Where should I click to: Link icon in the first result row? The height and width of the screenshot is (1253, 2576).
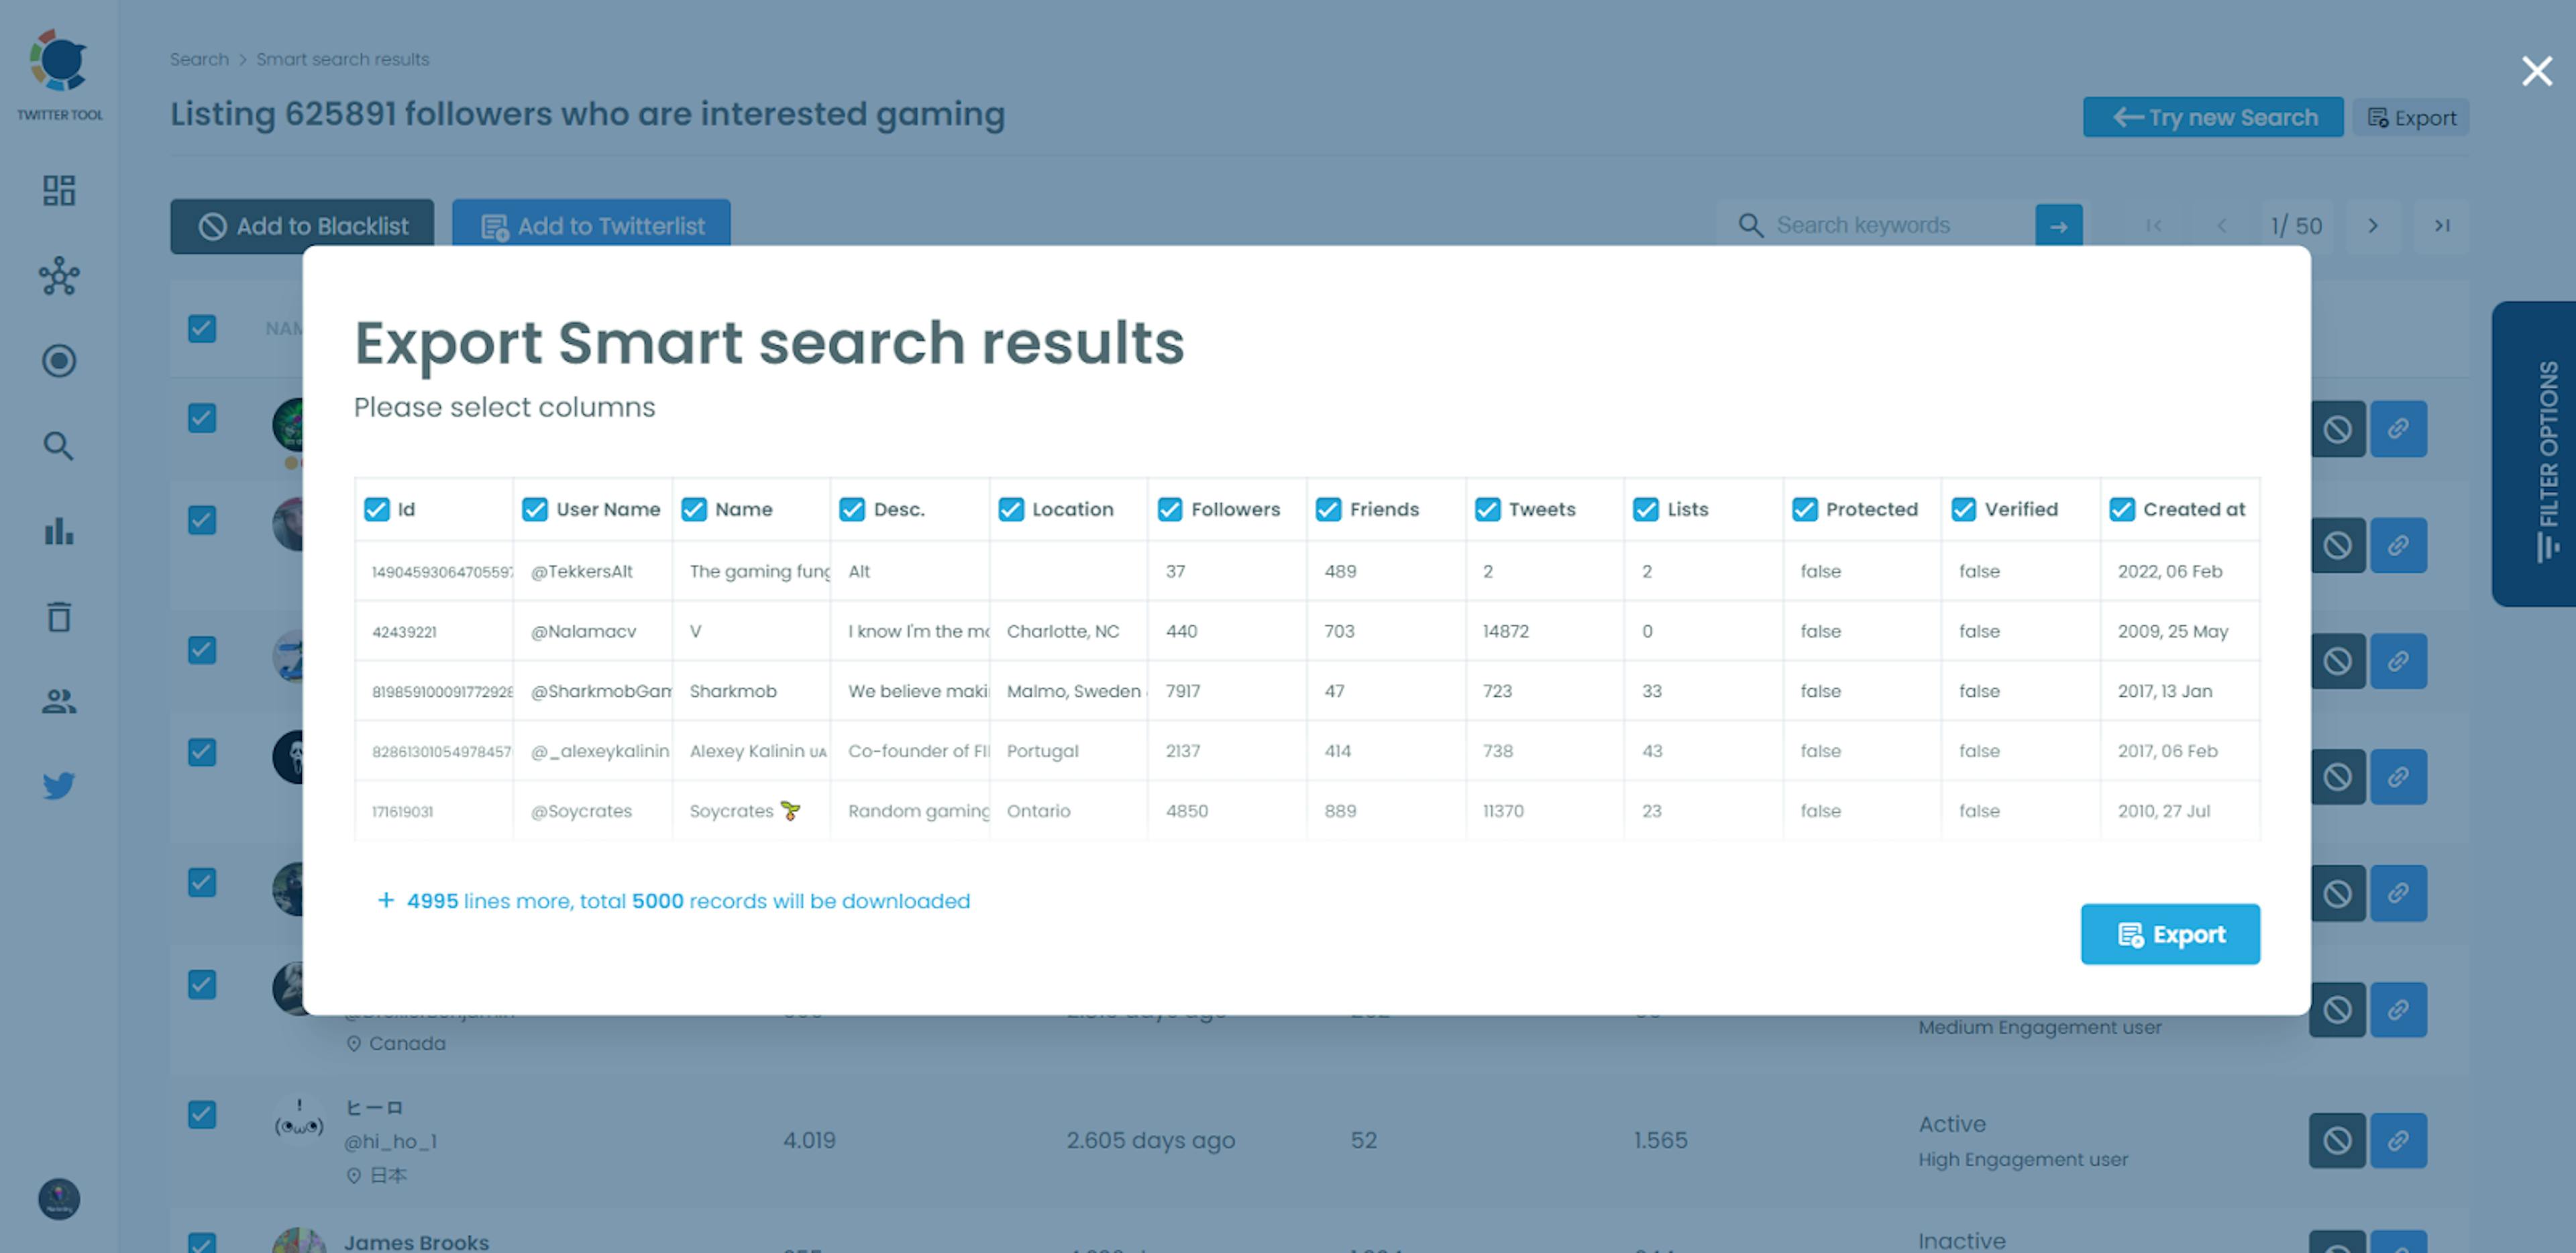(2398, 430)
